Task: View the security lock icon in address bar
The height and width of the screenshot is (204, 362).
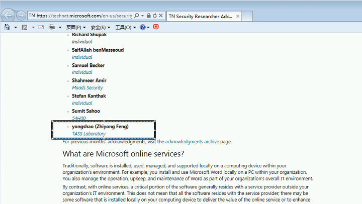Action: click(x=149, y=16)
